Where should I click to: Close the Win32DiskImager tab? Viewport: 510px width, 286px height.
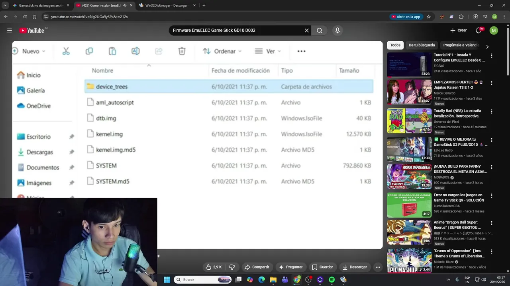tap(194, 6)
